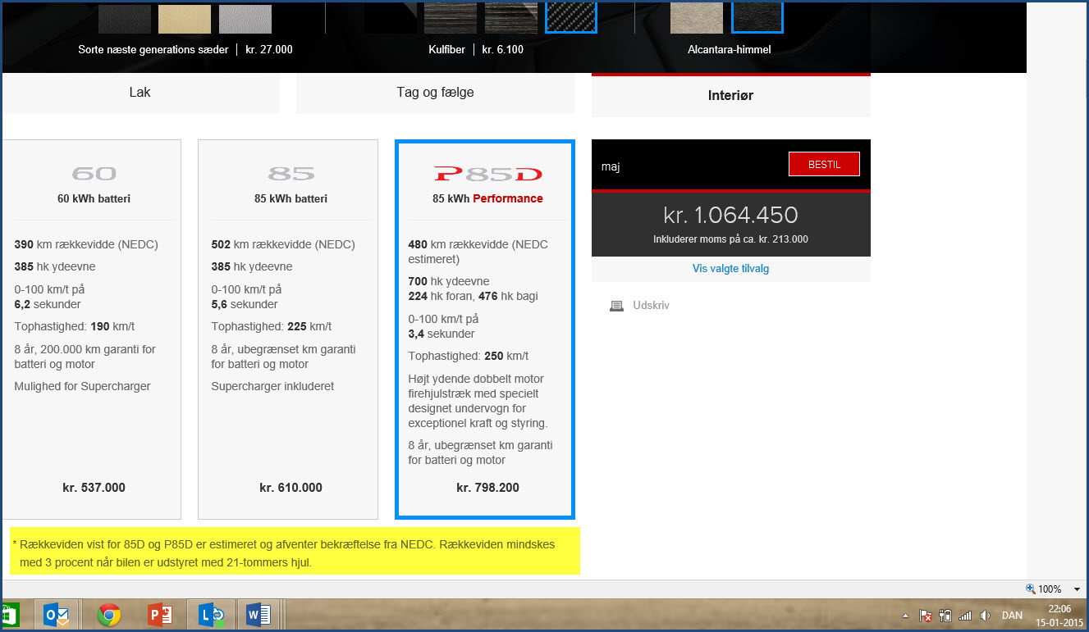Click the 'maj' delivery month label
The width and height of the screenshot is (1089, 632).
pos(611,166)
